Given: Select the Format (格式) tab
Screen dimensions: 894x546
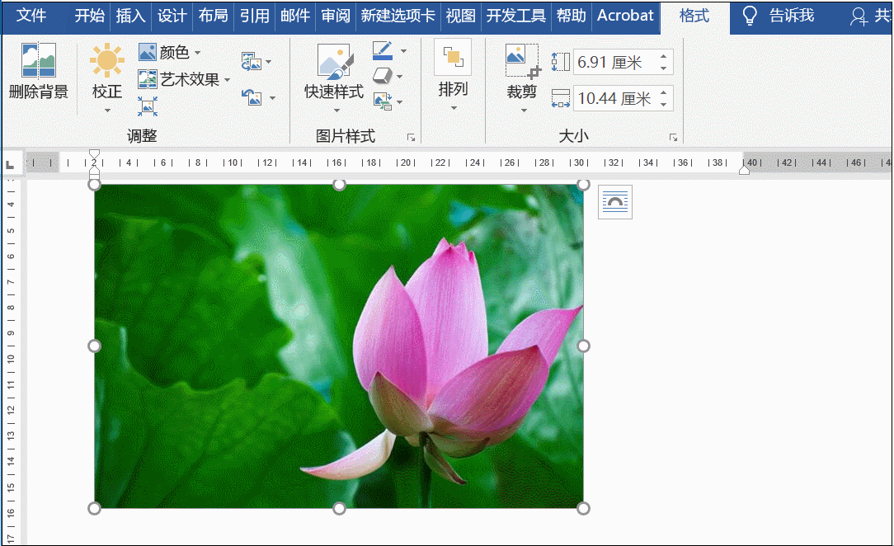Looking at the screenshot, I should (694, 16).
